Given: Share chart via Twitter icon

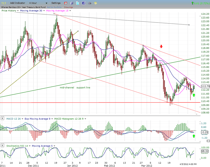Looking at the screenshot, I should point(78,3).
